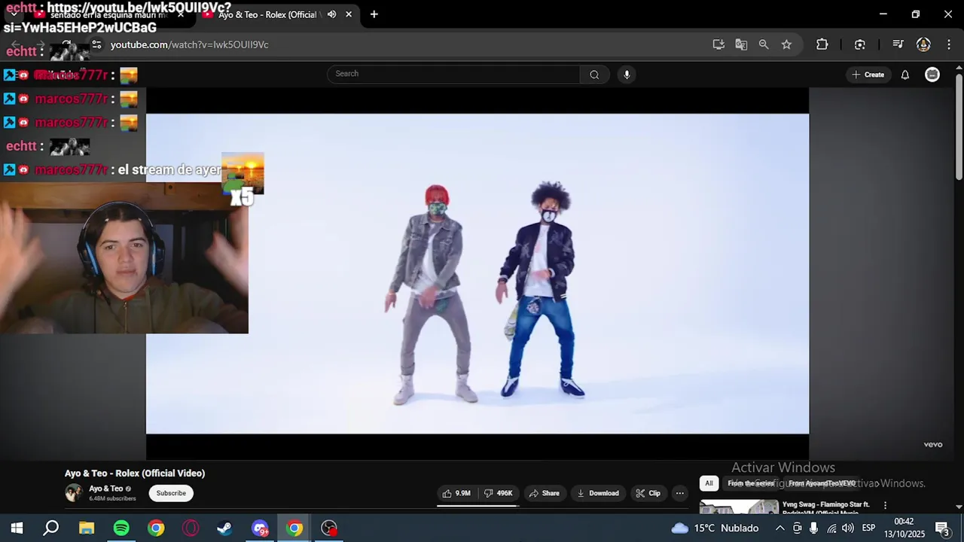Open Opera GX from taskbar
964x542 pixels.
[x=191, y=528]
